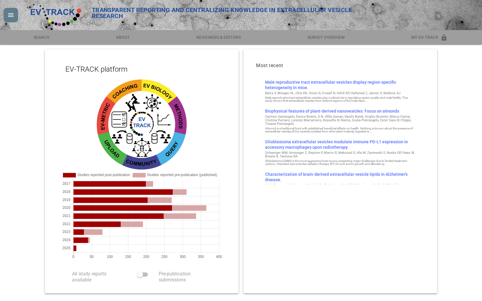Open plant-derived nanovesicles almonds article

[332, 111]
